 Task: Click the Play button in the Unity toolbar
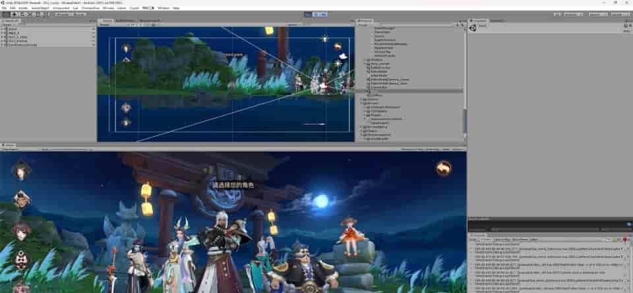click(308, 14)
